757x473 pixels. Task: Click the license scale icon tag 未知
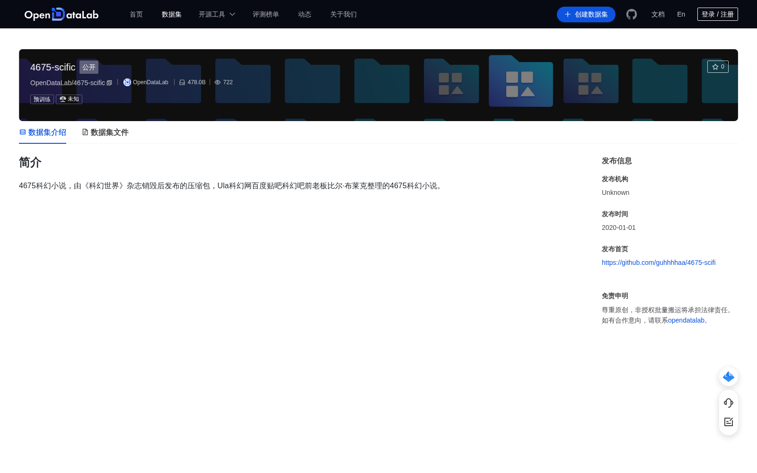[x=69, y=99]
